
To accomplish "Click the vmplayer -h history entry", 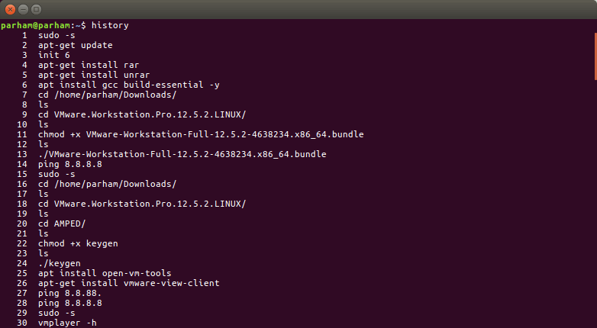I will (67, 323).
